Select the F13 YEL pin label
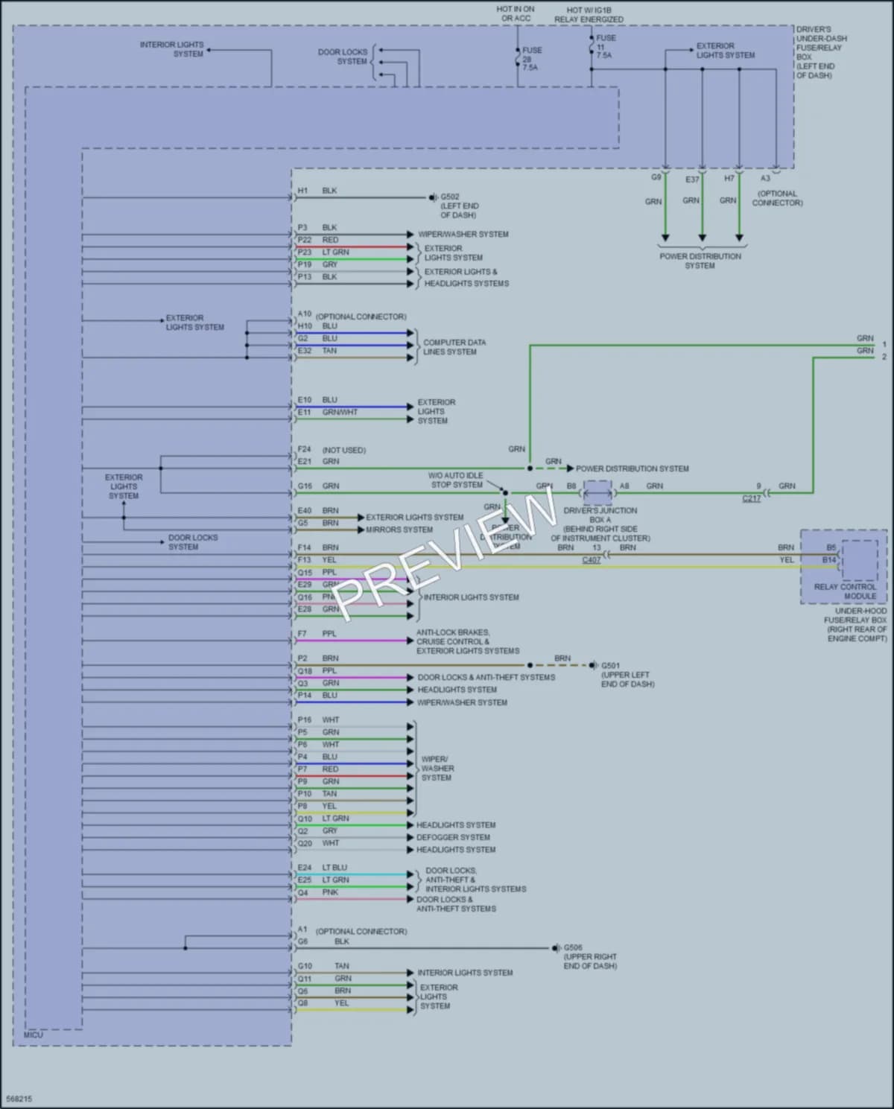Viewport: 894px width, 1109px height. pyautogui.click(x=317, y=560)
